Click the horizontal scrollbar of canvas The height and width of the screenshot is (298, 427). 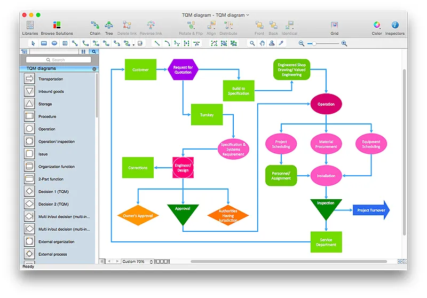pos(289,262)
